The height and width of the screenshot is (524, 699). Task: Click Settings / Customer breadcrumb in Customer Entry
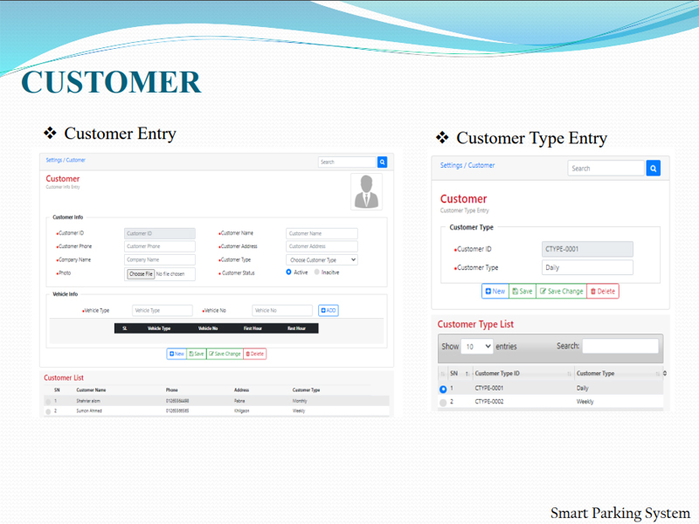coord(66,161)
